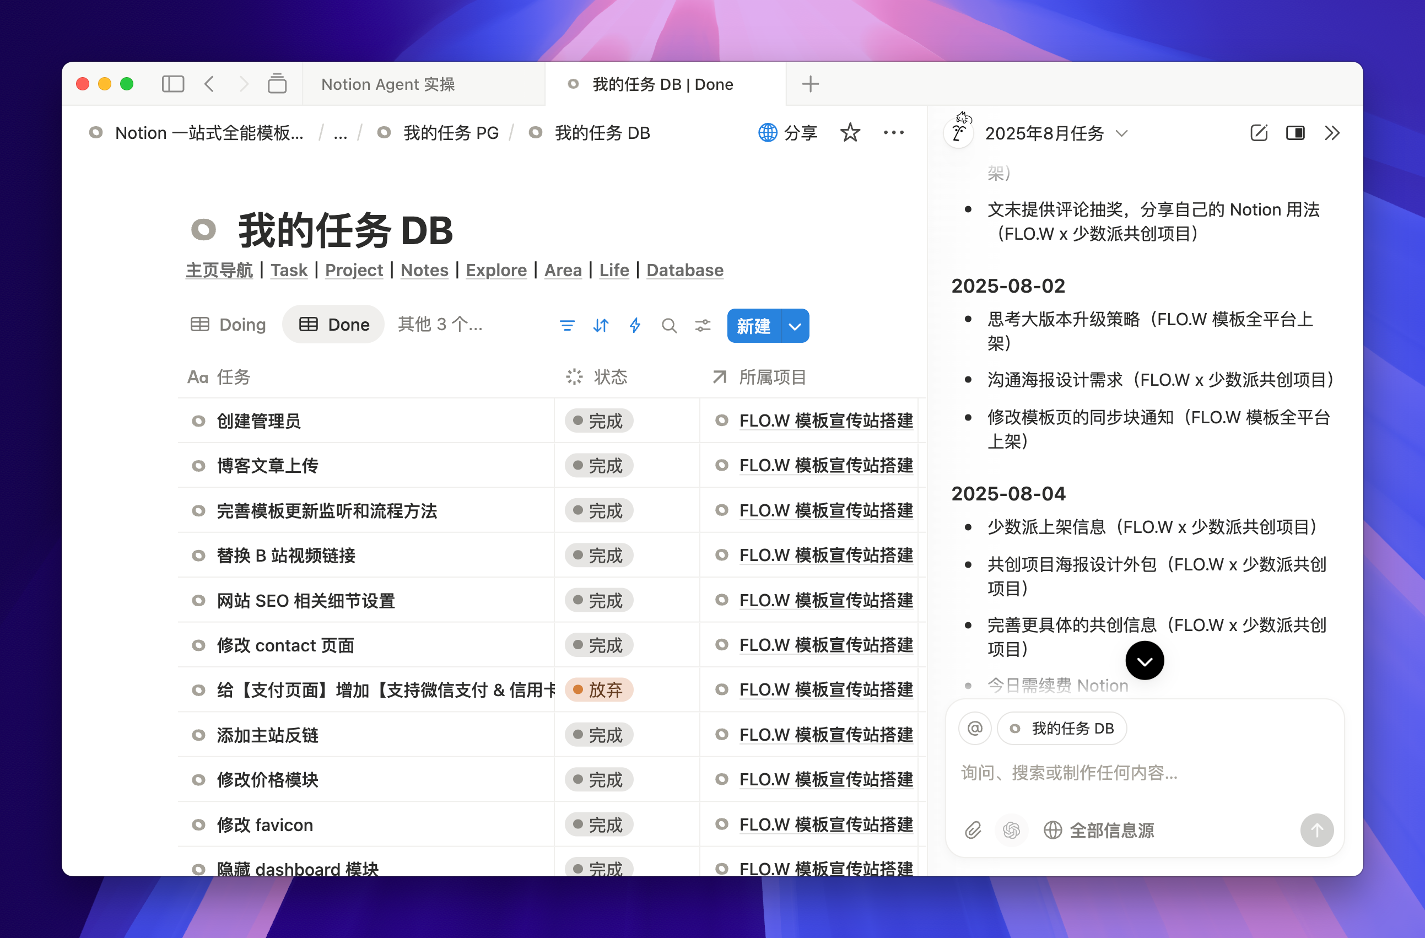
Task: Toggle the AI panel layout icon
Action: (x=1296, y=132)
